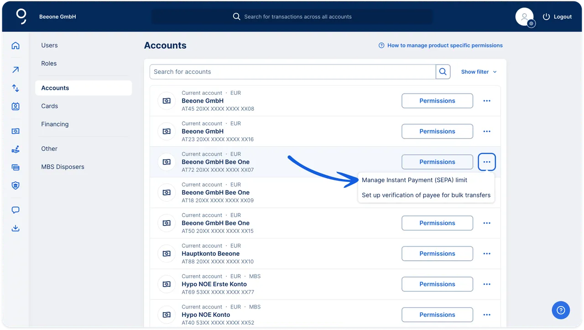Image resolution: width=584 pixels, height=330 pixels.
Task: Open the chat bubble messages icon in sidebar
Action: pos(16,210)
